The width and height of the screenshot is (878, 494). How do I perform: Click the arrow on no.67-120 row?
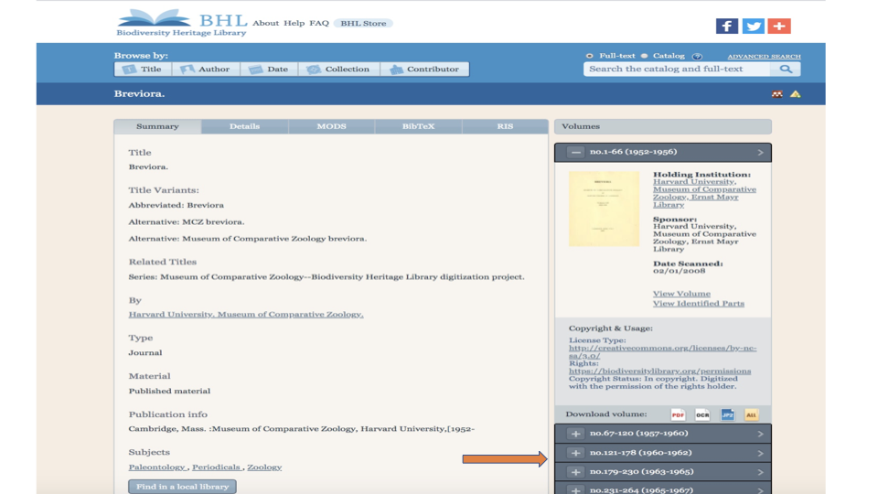point(760,434)
